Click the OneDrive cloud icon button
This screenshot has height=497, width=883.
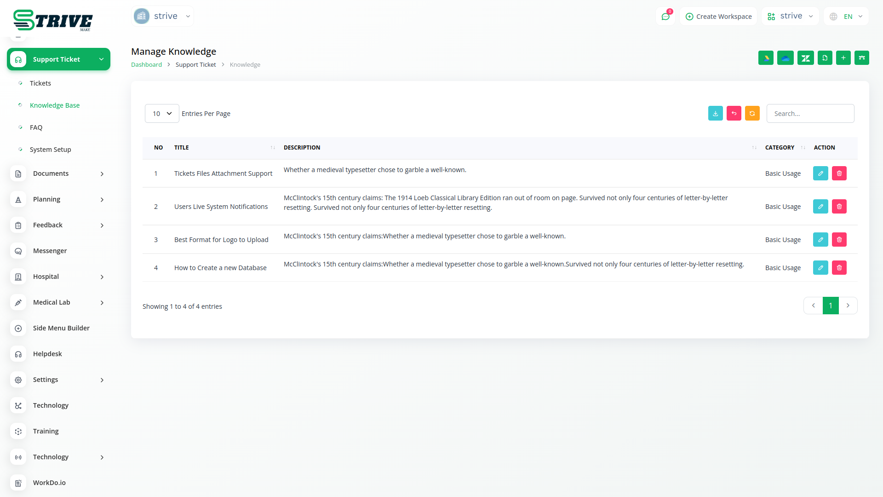785,58
